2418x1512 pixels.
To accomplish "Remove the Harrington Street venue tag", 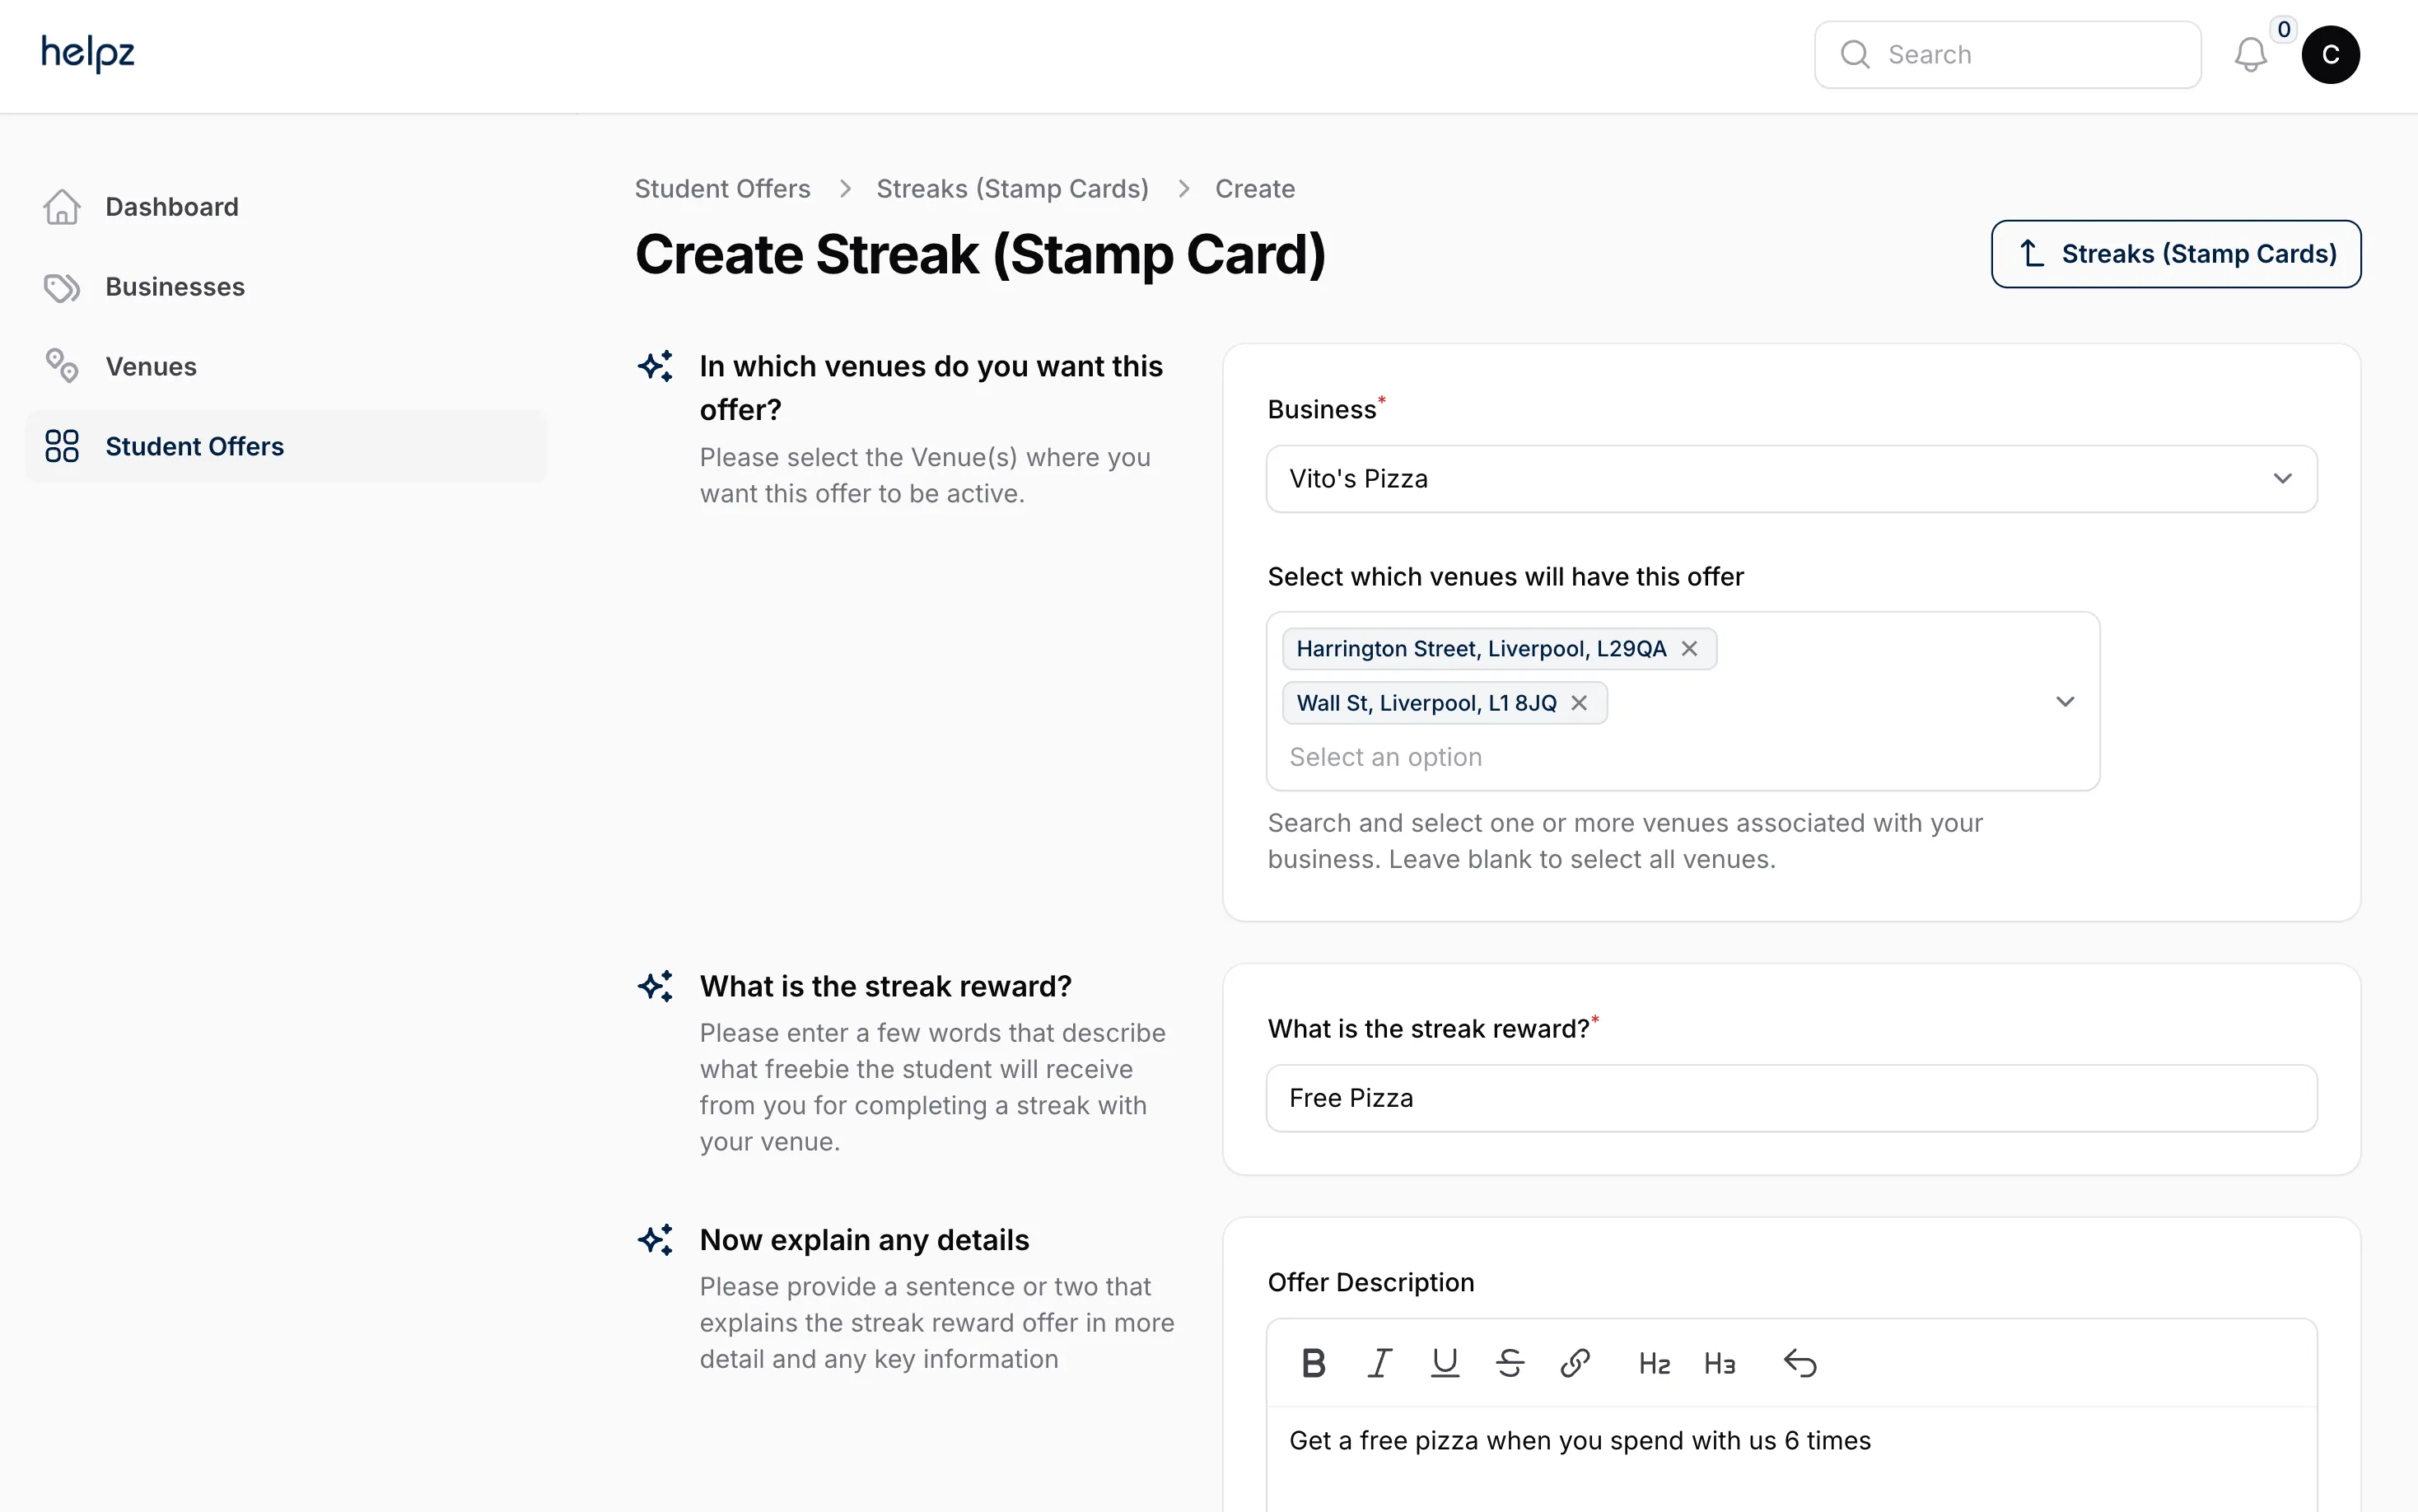I will coord(1689,649).
